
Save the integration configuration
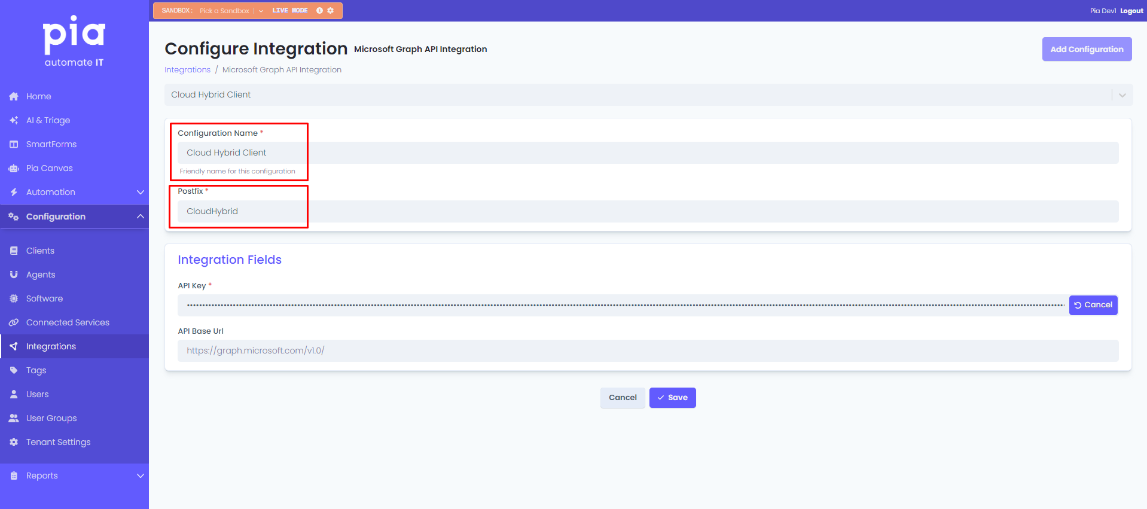[x=672, y=398]
